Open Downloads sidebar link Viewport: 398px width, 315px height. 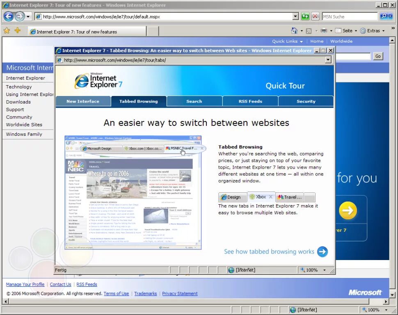(18, 102)
